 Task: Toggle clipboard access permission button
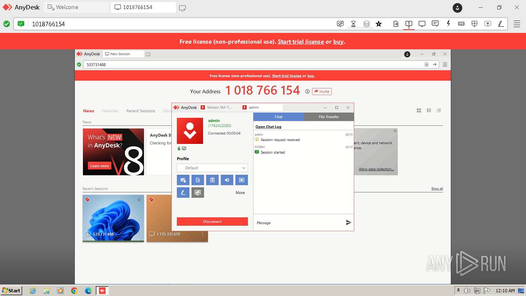point(212,180)
